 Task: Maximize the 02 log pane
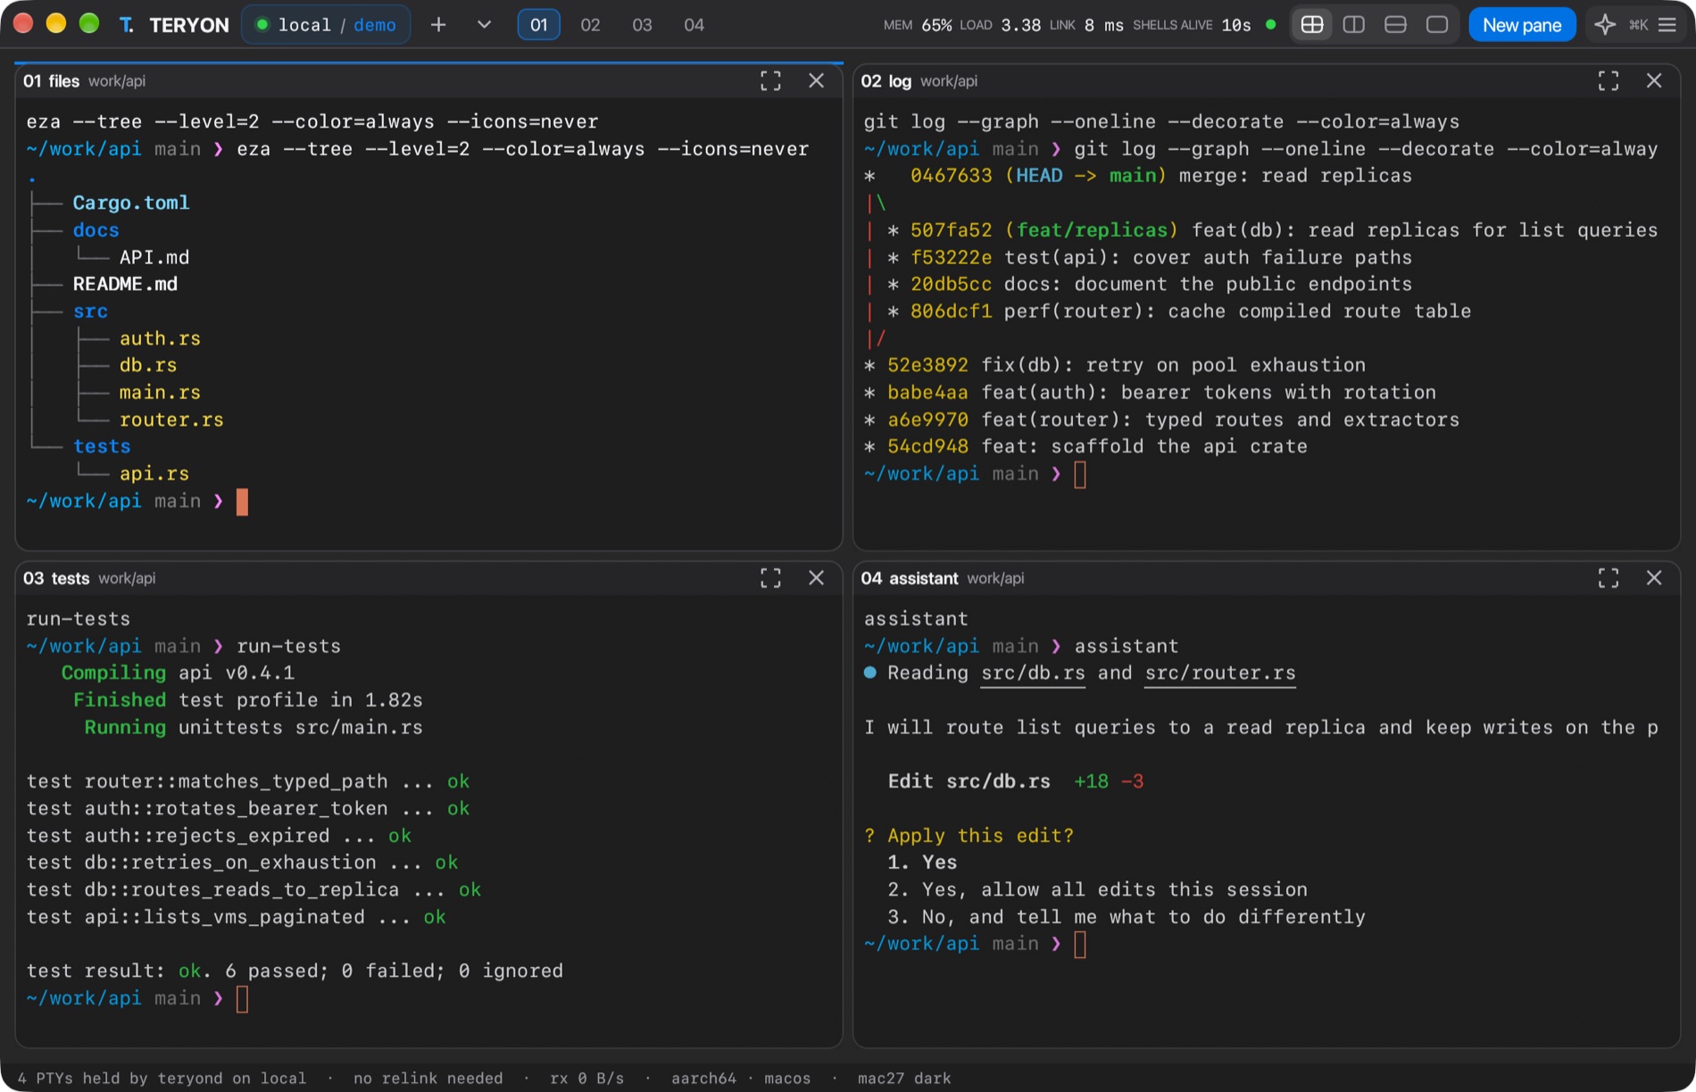coord(1609,81)
